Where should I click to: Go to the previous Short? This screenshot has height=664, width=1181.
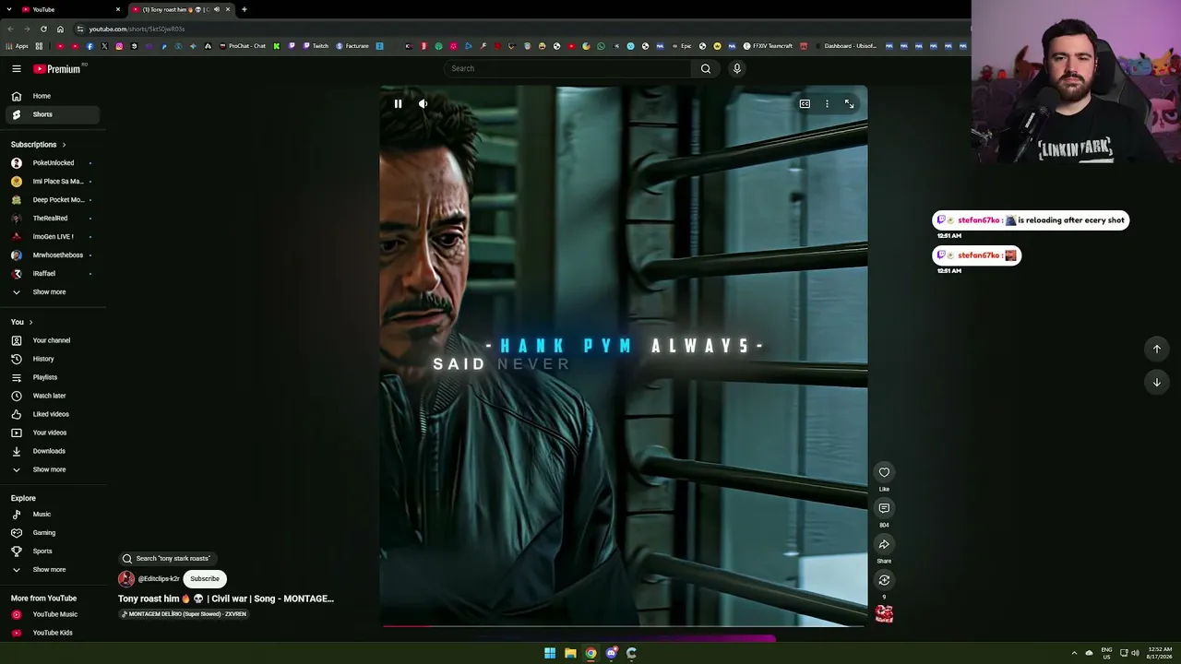[1156, 349]
